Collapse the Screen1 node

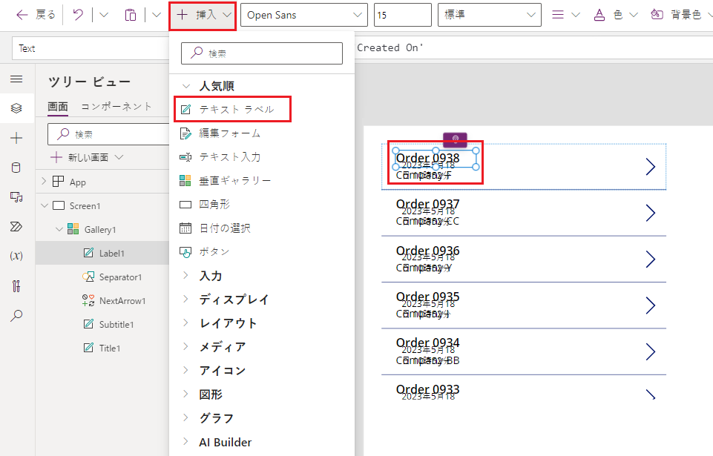coord(45,205)
